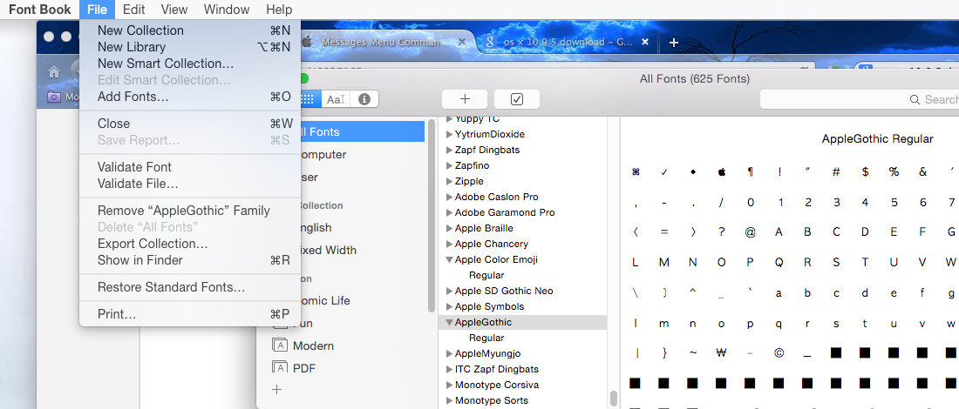The width and height of the screenshot is (959, 409).
Task: Click the browser home icon behind Font Book
Action: click(x=54, y=72)
